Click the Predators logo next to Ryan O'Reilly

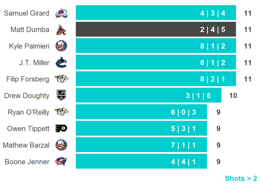point(61,112)
